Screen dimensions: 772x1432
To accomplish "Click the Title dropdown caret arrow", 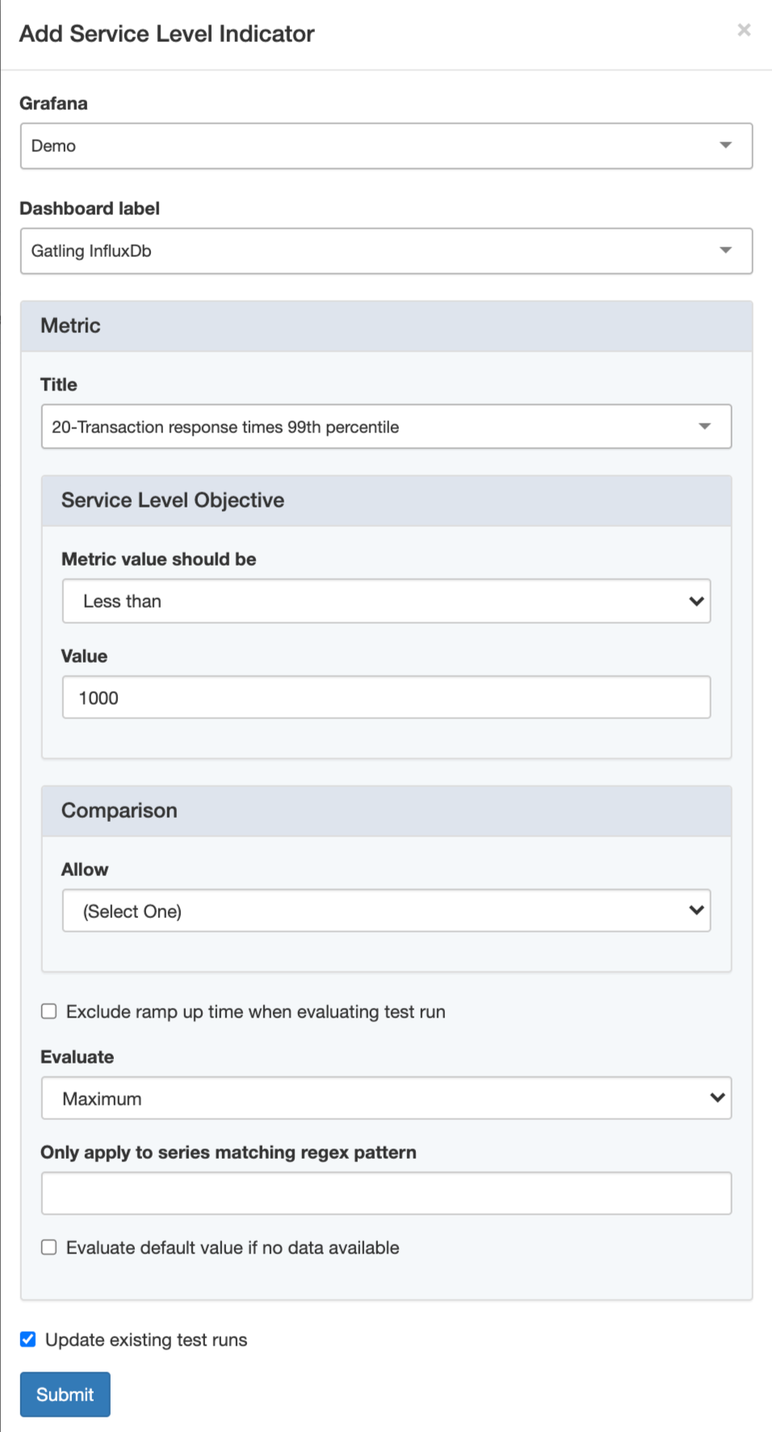I will [x=704, y=426].
